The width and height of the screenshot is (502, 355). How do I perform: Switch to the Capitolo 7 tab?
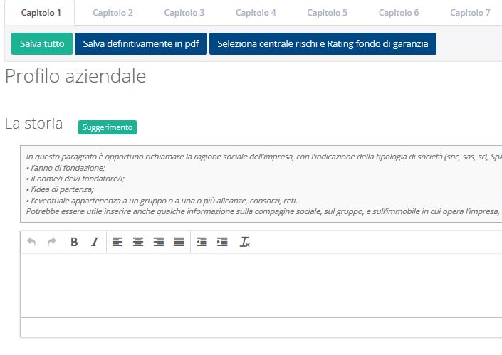click(470, 13)
